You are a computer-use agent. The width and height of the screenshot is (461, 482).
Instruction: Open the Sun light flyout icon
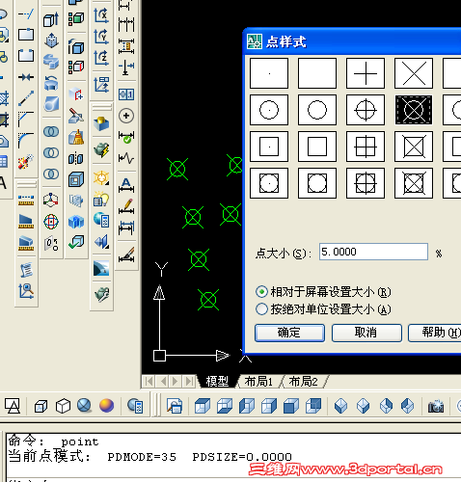tap(101, 177)
